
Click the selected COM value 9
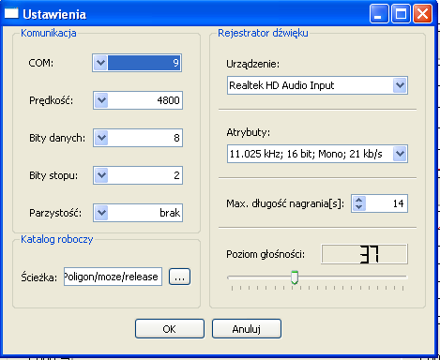point(144,63)
